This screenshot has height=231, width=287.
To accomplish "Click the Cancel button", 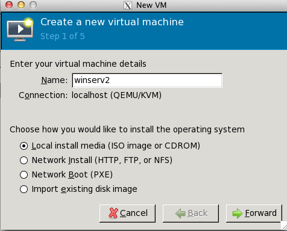I will [127, 214].
